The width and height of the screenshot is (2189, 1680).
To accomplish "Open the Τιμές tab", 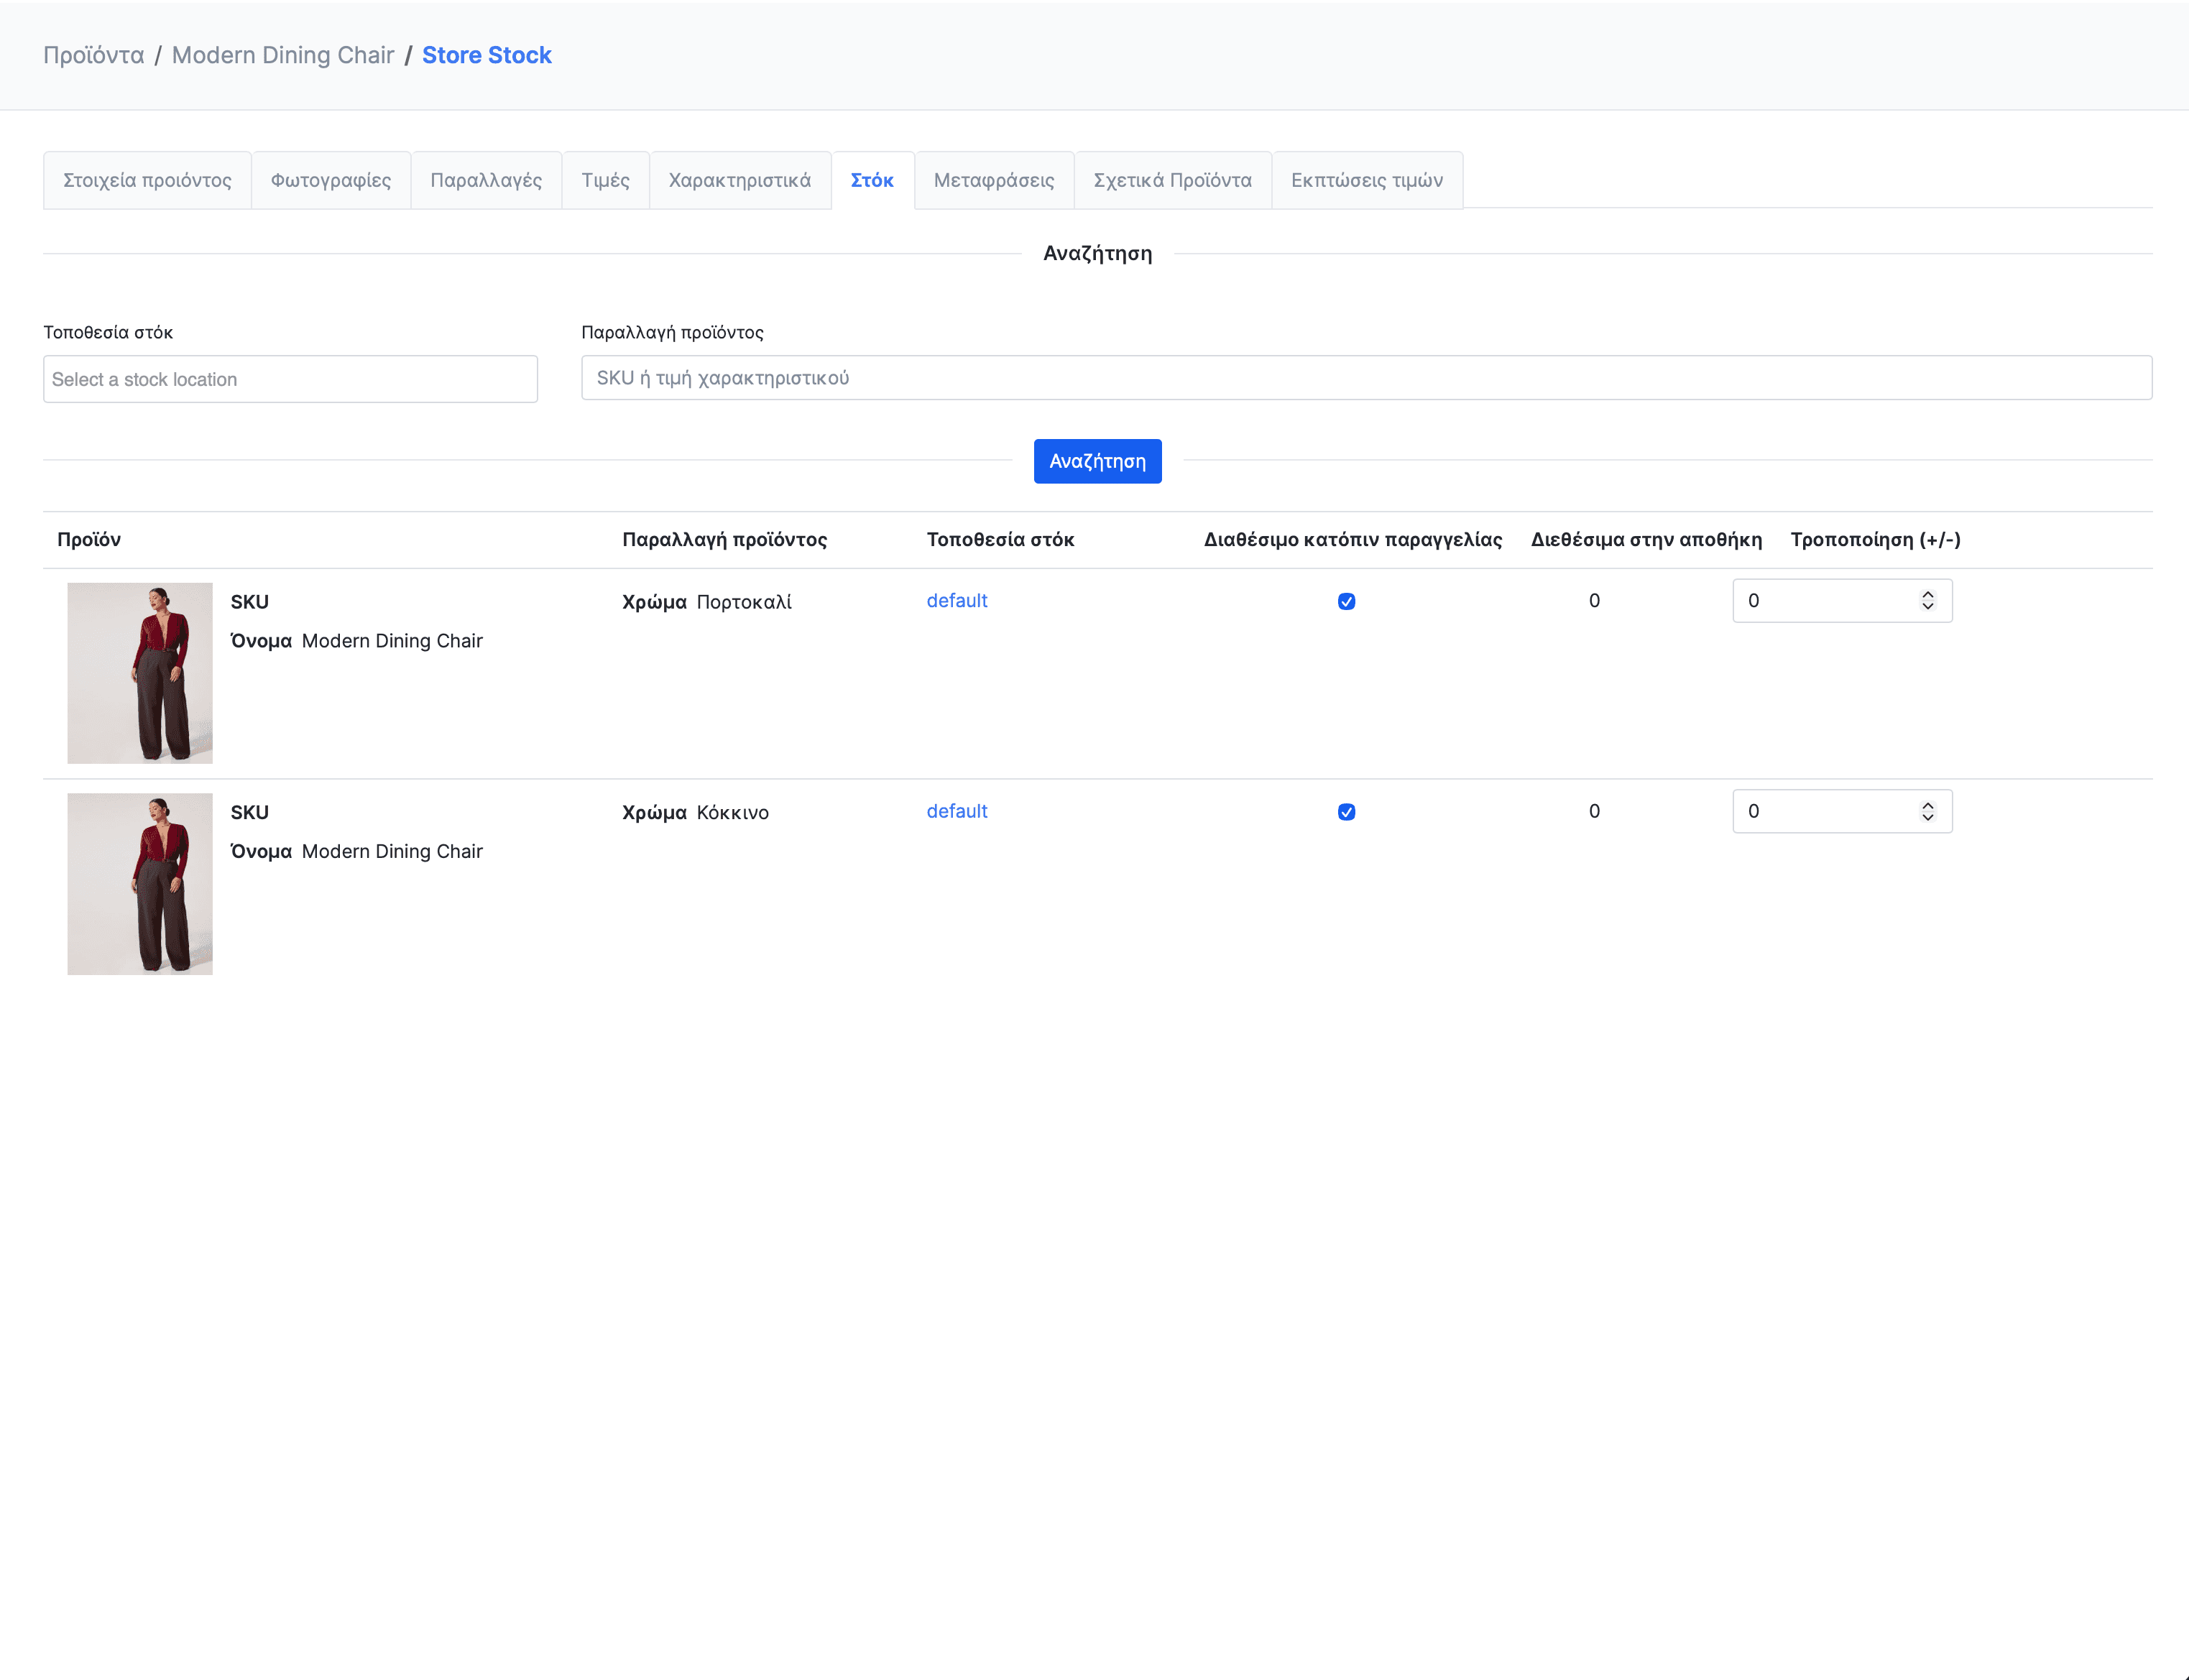I will click(605, 180).
